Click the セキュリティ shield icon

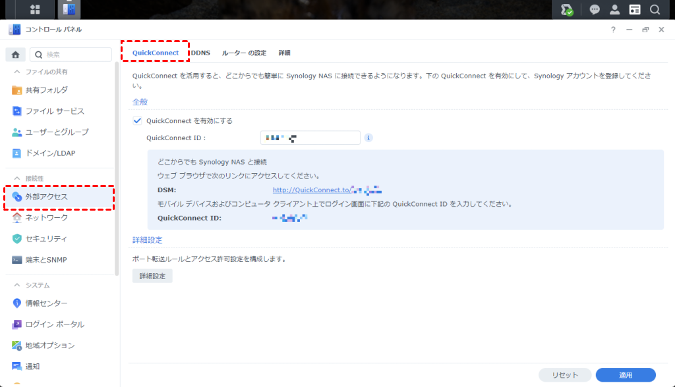click(x=16, y=239)
